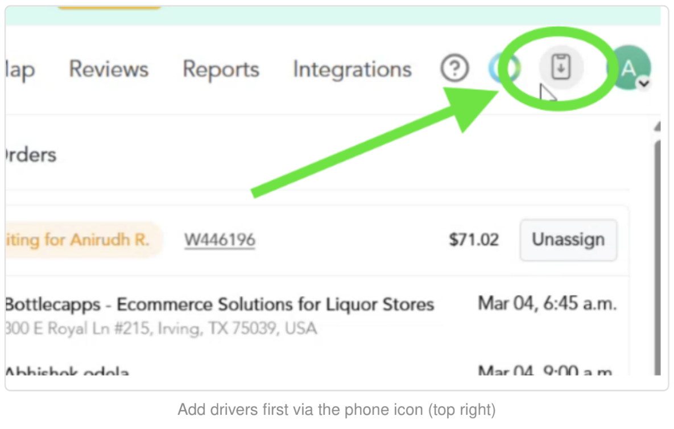Click the phone download icon to add drivers
The width and height of the screenshot is (674, 429).
561,67
